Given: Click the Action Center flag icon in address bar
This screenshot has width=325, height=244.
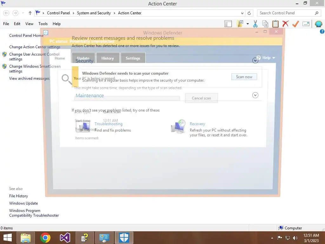Looking at the screenshot, I should 38,13.
